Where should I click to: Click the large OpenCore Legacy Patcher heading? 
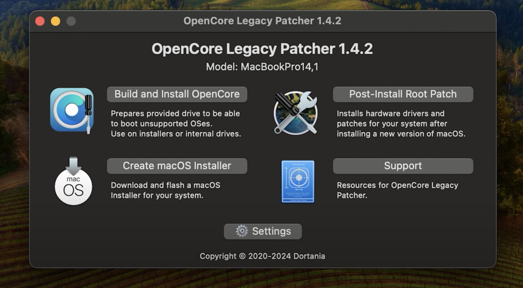(x=262, y=49)
